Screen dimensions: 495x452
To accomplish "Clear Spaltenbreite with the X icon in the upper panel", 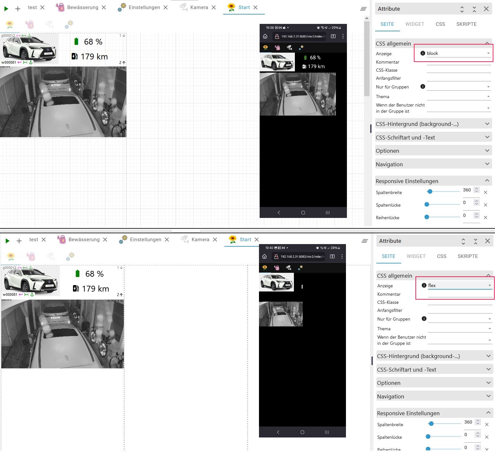I will (485, 192).
